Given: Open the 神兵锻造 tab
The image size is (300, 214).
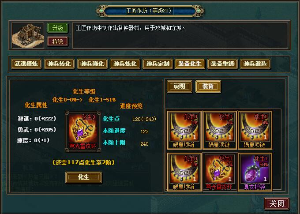Looking at the screenshot, I should click(x=255, y=64).
